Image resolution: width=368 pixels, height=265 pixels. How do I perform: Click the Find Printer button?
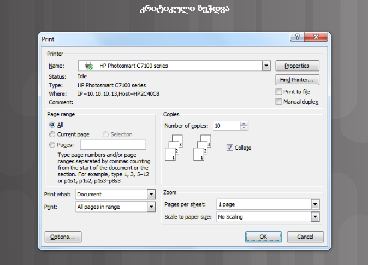297,80
